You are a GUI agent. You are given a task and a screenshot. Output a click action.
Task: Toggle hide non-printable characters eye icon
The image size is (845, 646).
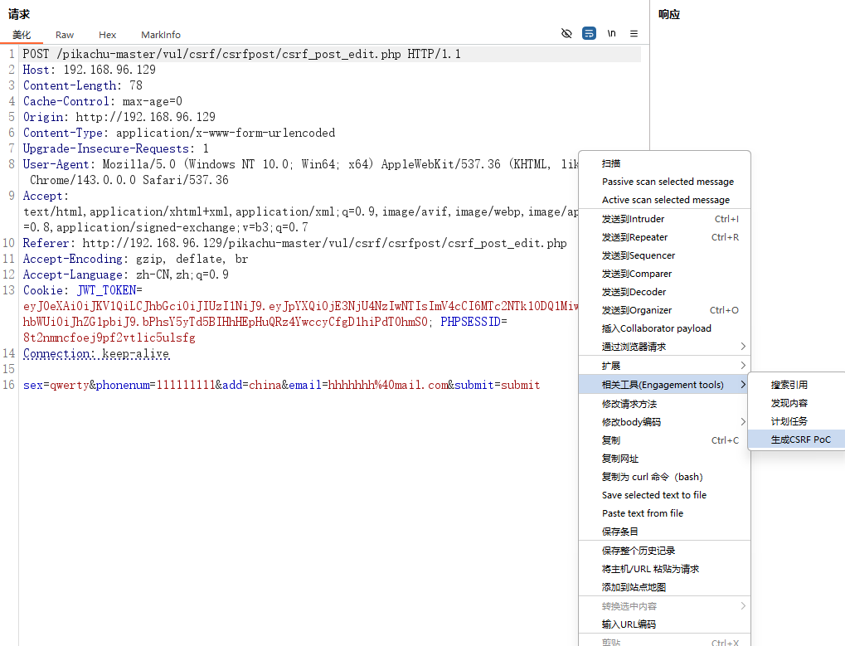click(566, 33)
